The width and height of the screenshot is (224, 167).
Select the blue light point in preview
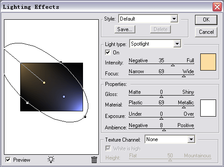point(64,96)
